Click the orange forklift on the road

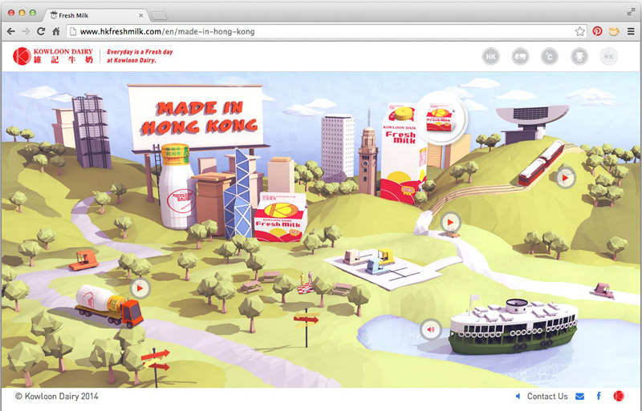[x=84, y=260]
